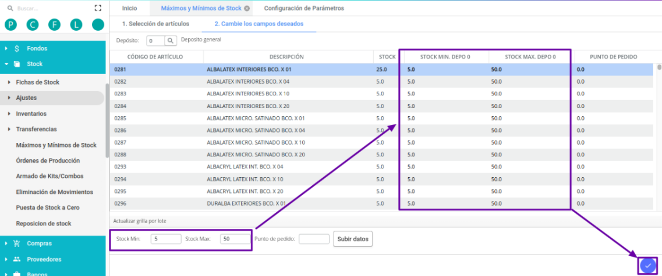Click the briefcase icon for Bancos

(17, 274)
